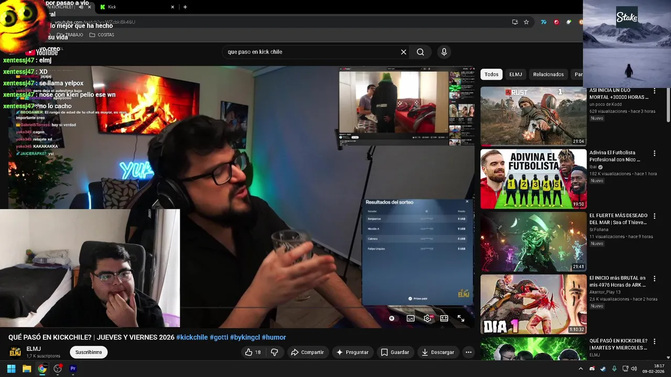Image resolution: width=671 pixels, height=377 pixels.
Task: Click the #bykingcl hashtag
Action: (x=245, y=337)
